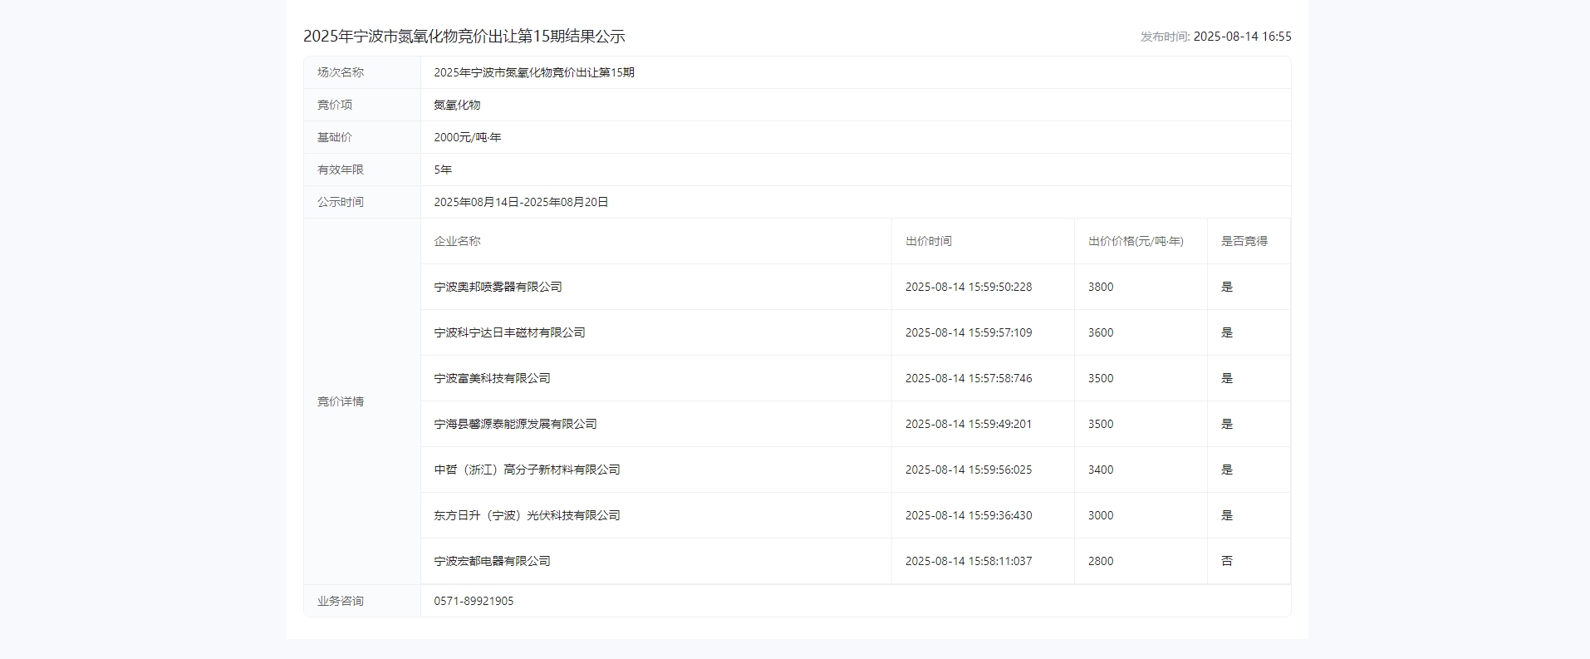Select bid time 2025-08-14 15:59:57:109
The image size is (1590, 659).
(x=969, y=332)
